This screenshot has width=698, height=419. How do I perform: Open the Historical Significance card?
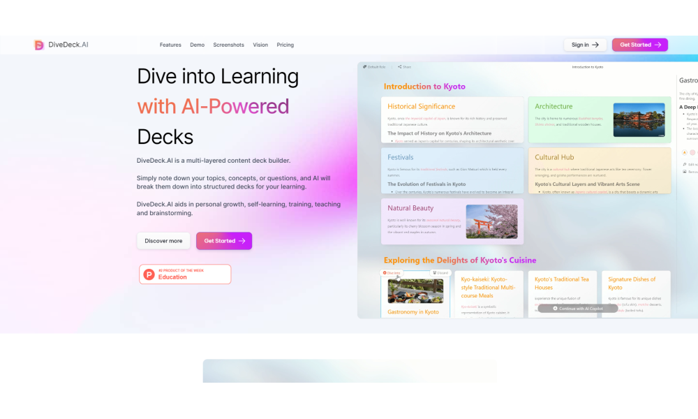452,120
